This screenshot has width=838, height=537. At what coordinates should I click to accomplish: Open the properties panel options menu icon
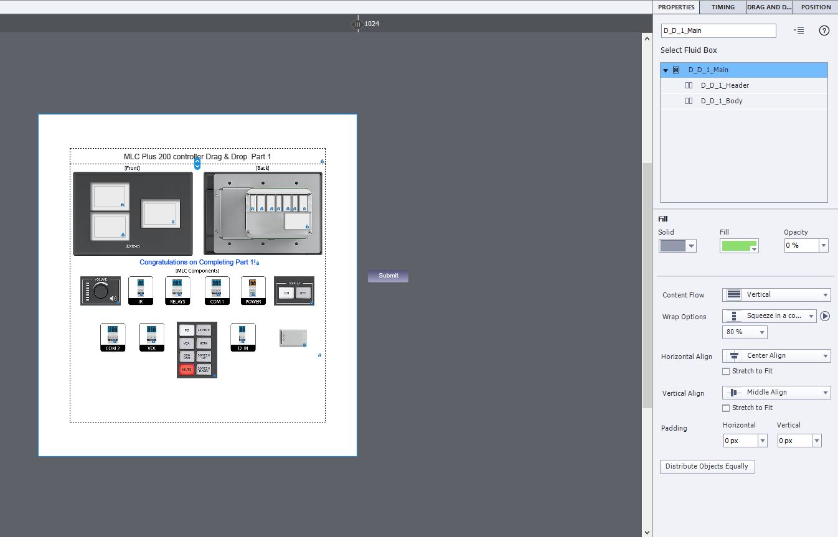(799, 30)
